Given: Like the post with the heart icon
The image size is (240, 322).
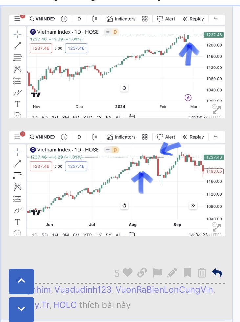Looking at the screenshot, I should coord(128,273).
